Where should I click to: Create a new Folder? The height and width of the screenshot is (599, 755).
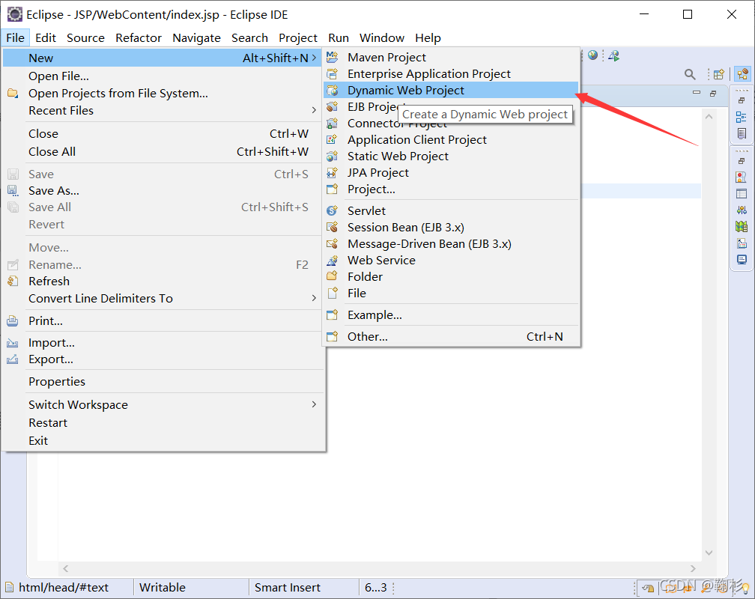click(x=451, y=276)
